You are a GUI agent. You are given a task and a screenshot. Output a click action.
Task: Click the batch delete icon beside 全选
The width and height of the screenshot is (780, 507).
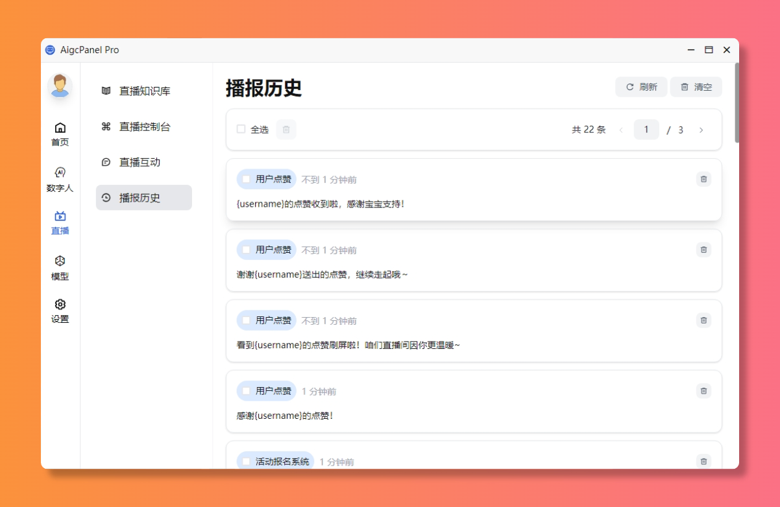coord(286,130)
